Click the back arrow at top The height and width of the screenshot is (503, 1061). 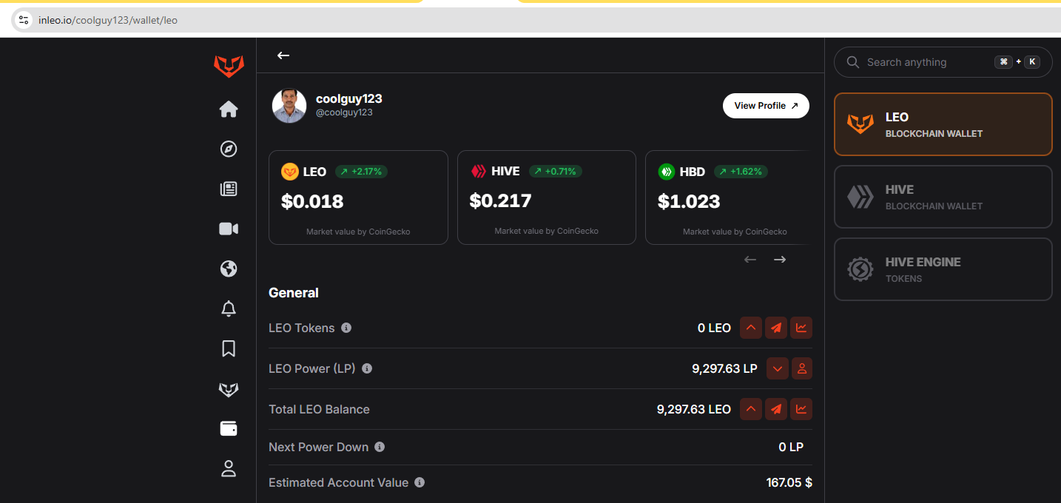283,55
